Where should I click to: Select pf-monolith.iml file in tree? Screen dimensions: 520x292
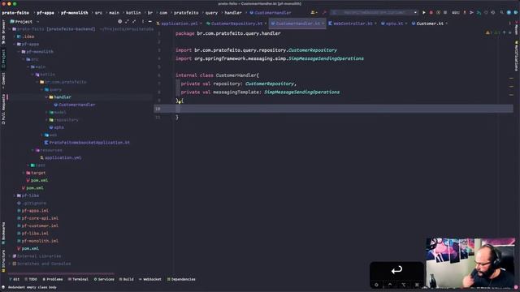(40, 241)
